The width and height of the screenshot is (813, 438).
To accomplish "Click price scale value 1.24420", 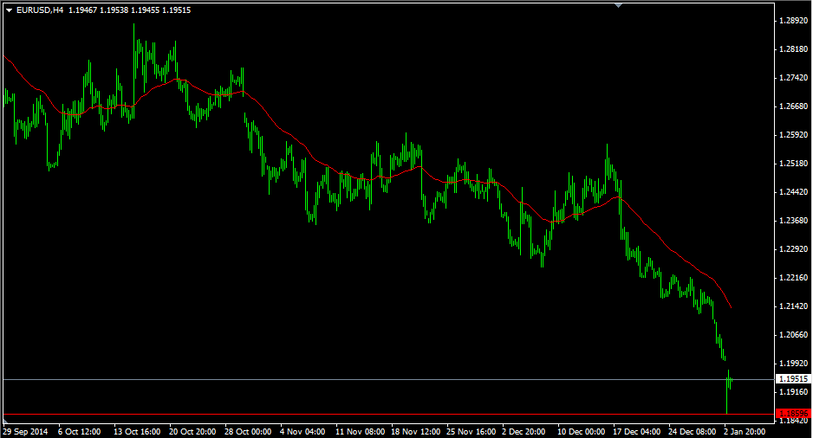I will tap(794, 192).
